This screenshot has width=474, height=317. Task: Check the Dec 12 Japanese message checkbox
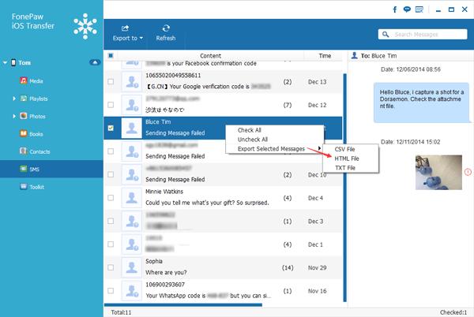pos(111,105)
